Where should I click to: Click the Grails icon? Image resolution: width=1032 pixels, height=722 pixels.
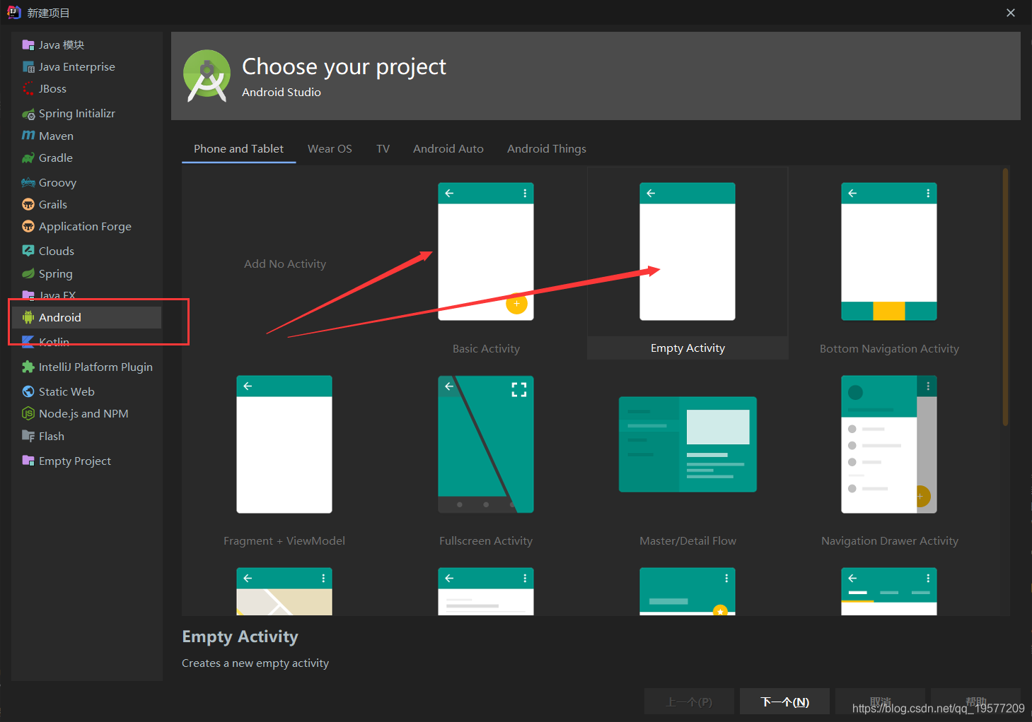[x=28, y=205]
